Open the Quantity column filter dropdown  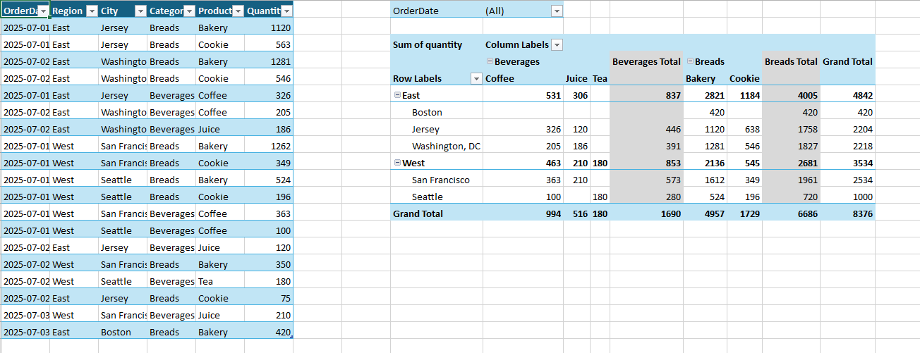point(286,11)
